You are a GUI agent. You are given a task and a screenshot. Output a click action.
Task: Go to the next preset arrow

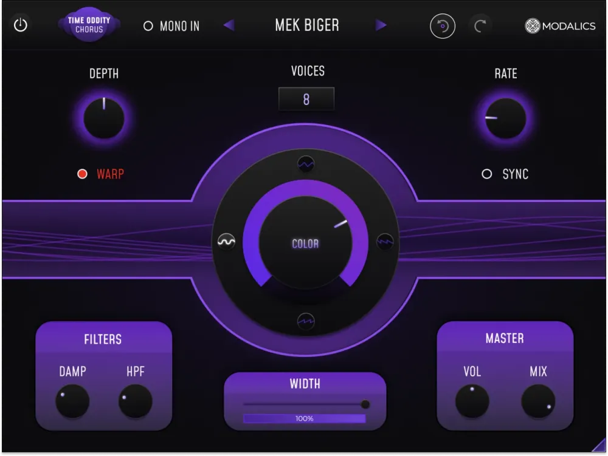(x=381, y=25)
